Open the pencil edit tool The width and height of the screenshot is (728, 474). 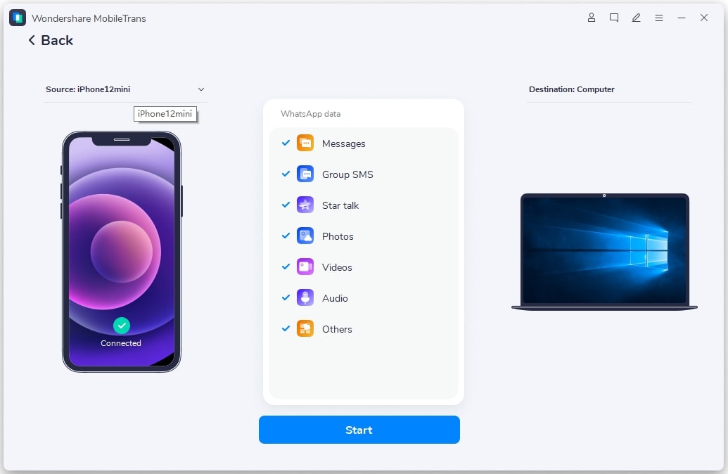click(637, 18)
